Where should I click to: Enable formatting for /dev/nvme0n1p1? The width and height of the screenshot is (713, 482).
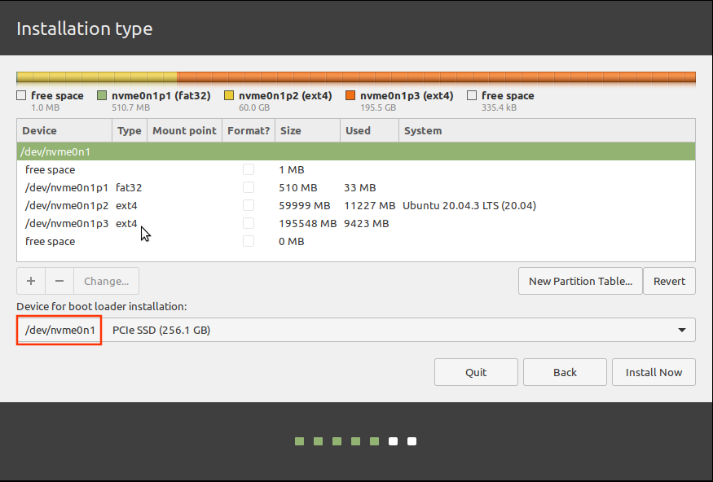click(x=249, y=187)
